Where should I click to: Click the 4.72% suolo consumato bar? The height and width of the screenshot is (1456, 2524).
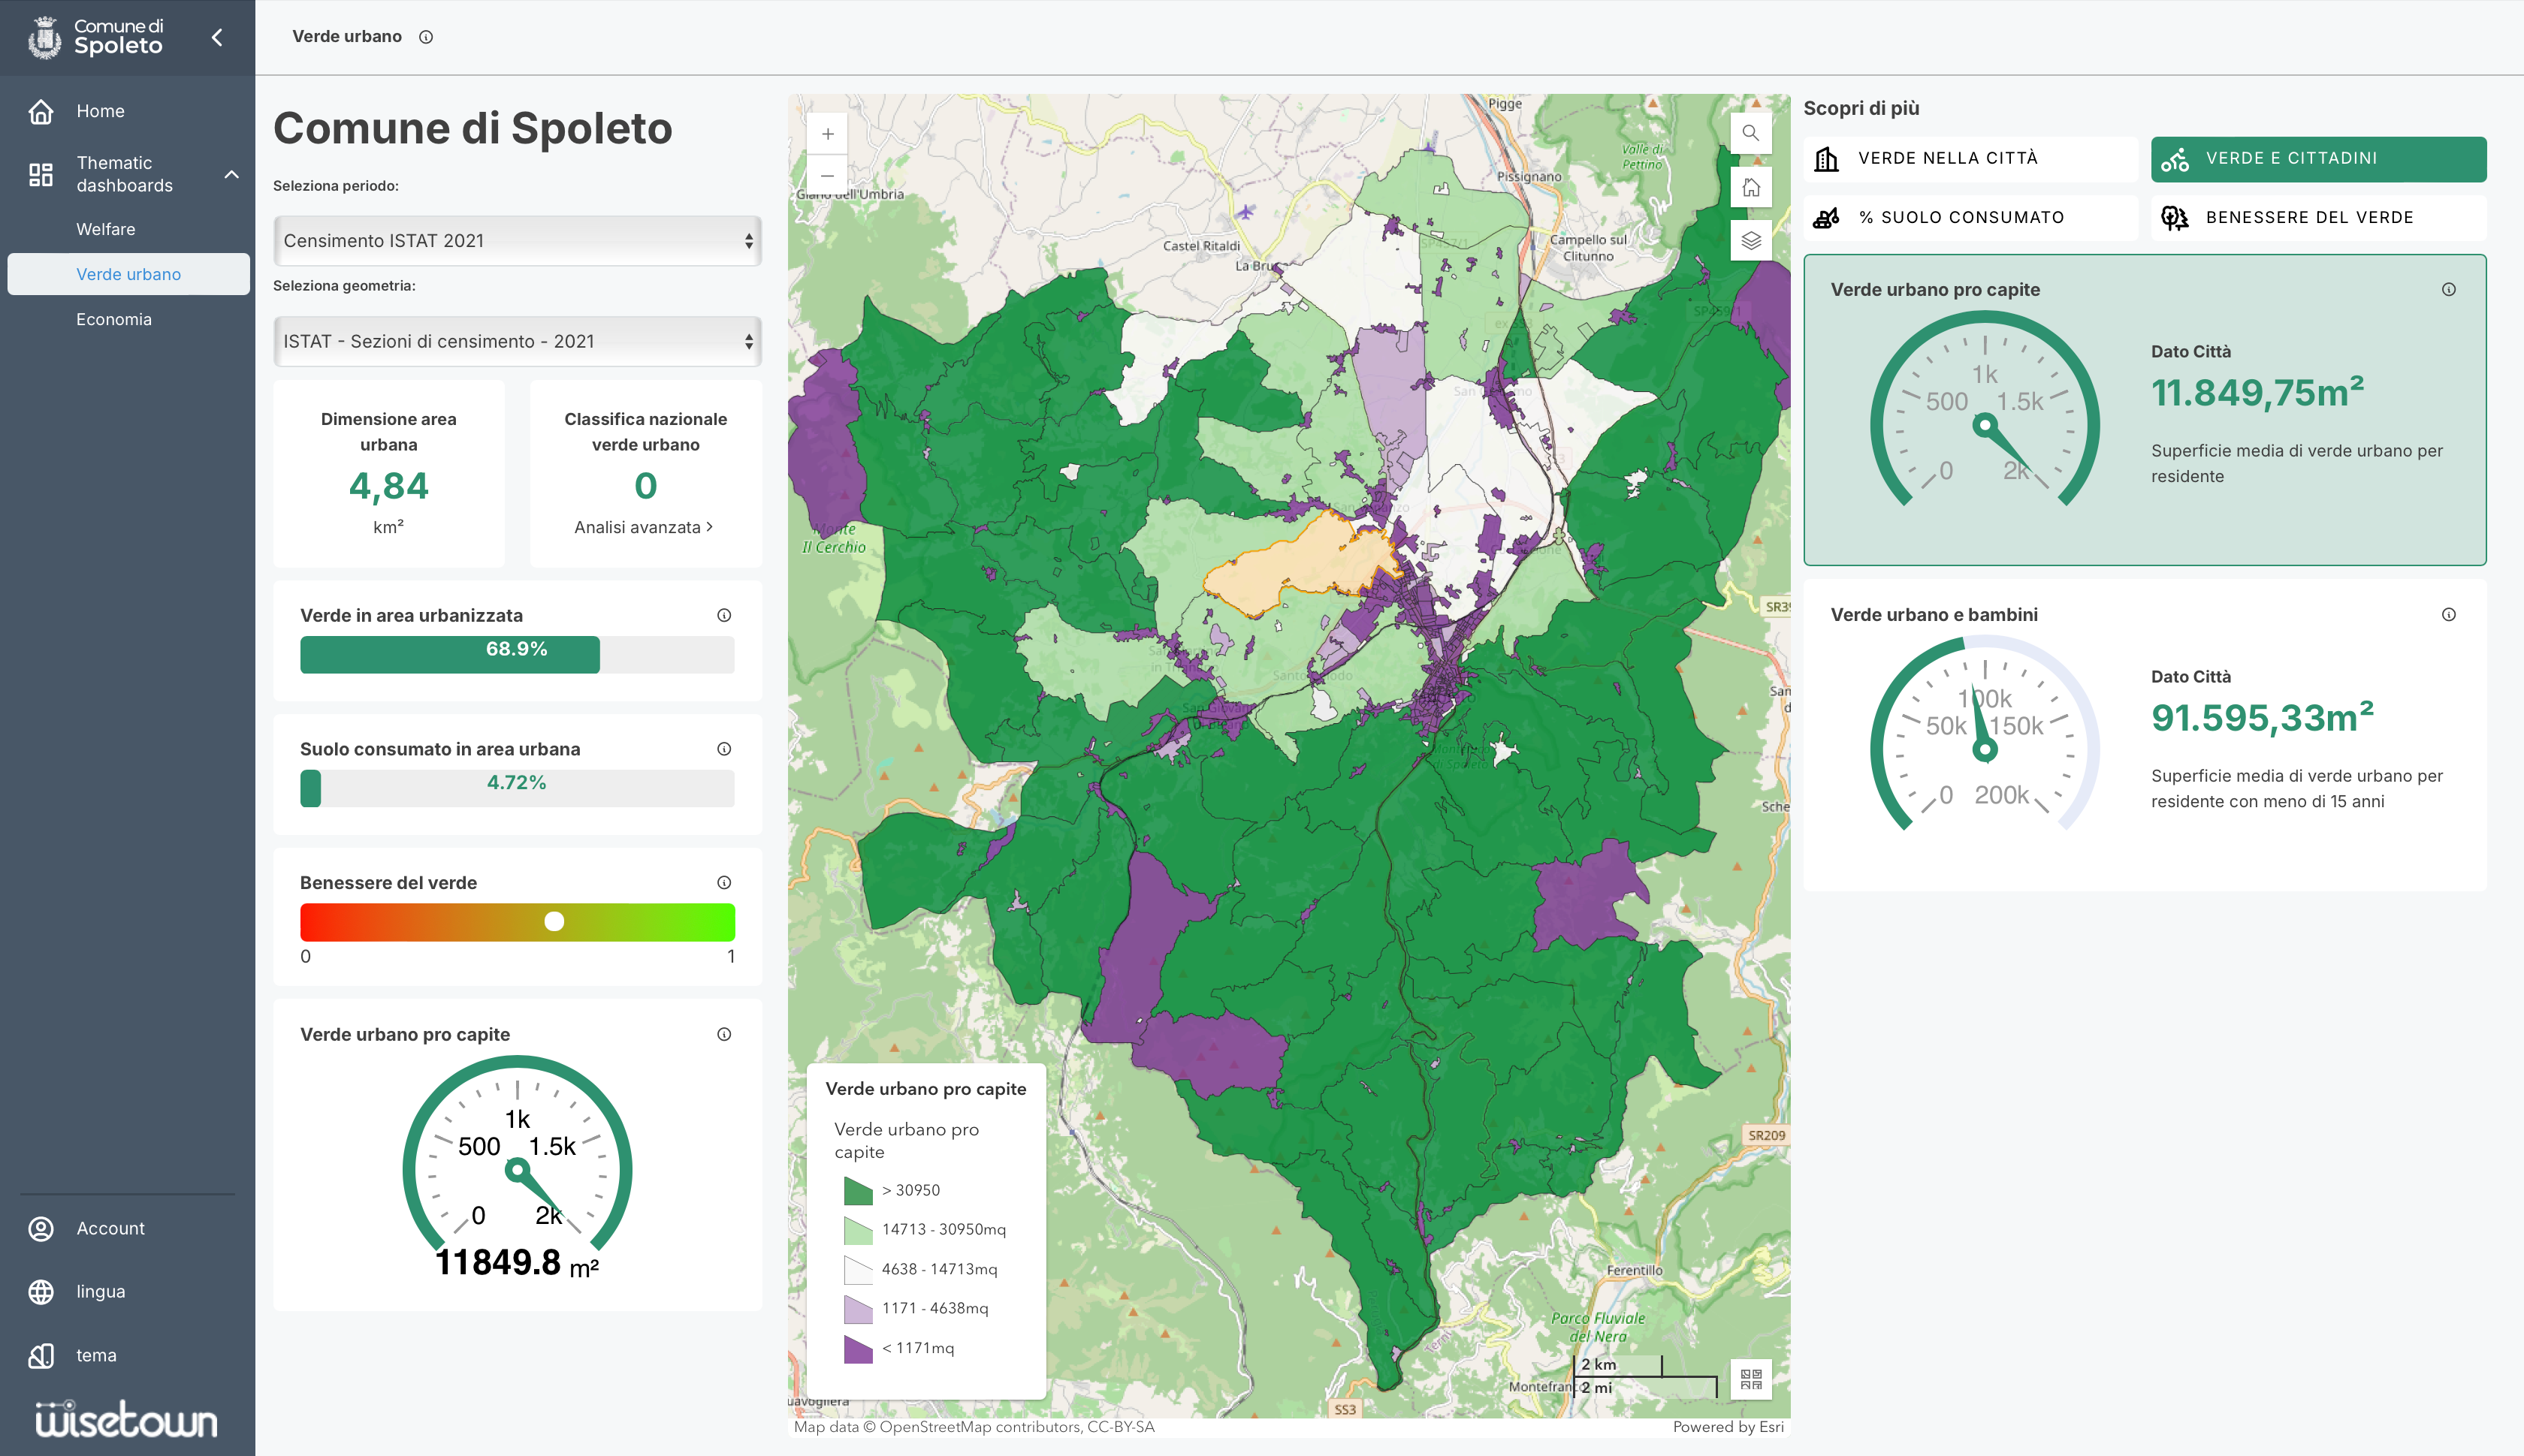[518, 788]
